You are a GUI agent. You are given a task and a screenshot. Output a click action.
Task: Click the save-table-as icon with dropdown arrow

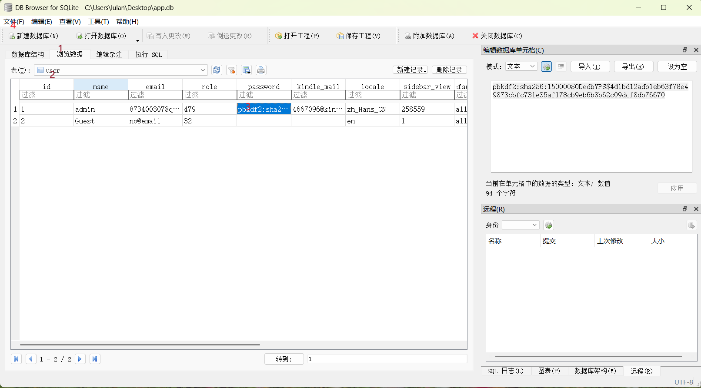tap(247, 70)
